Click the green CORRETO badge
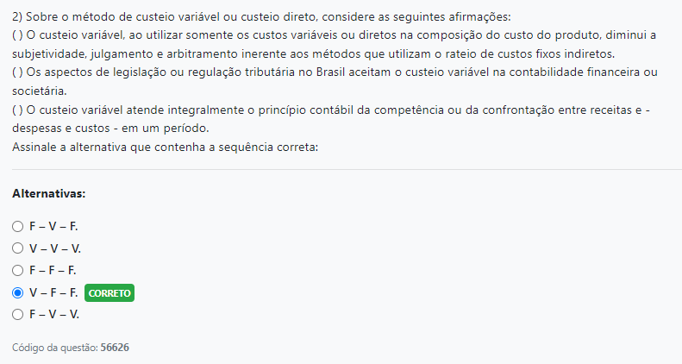682x364 pixels. 109,293
